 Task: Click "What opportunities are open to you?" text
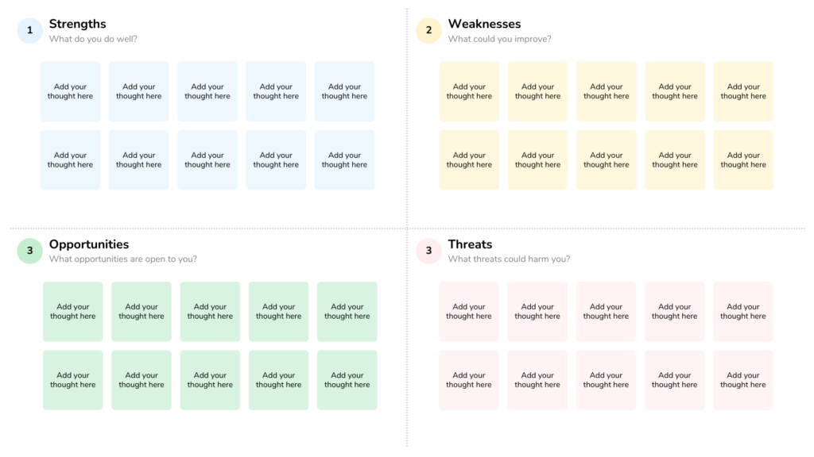pos(123,259)
